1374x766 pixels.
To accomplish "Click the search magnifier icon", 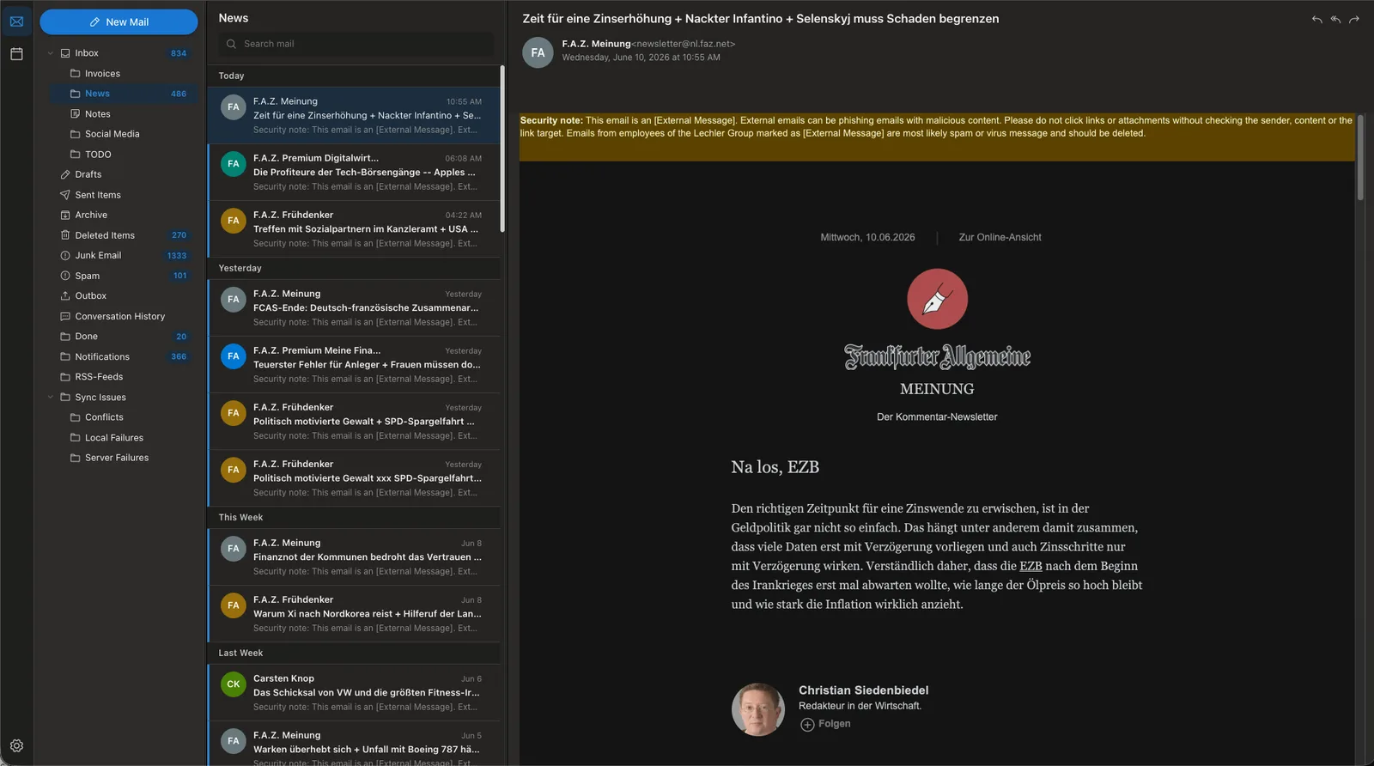I will 231,44.
